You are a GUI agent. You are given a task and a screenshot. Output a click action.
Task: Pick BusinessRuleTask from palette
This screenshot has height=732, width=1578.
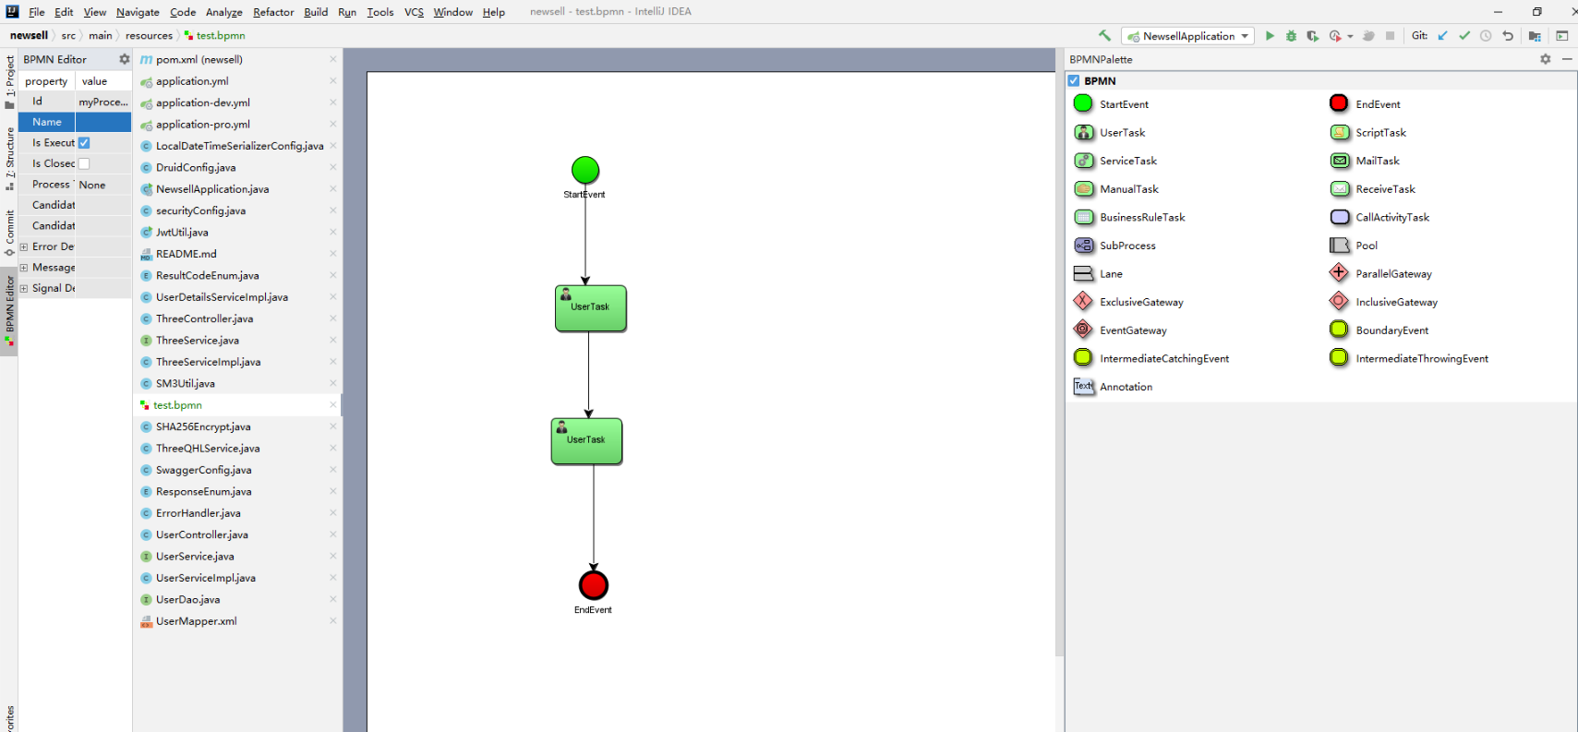tap(1129, 217)
